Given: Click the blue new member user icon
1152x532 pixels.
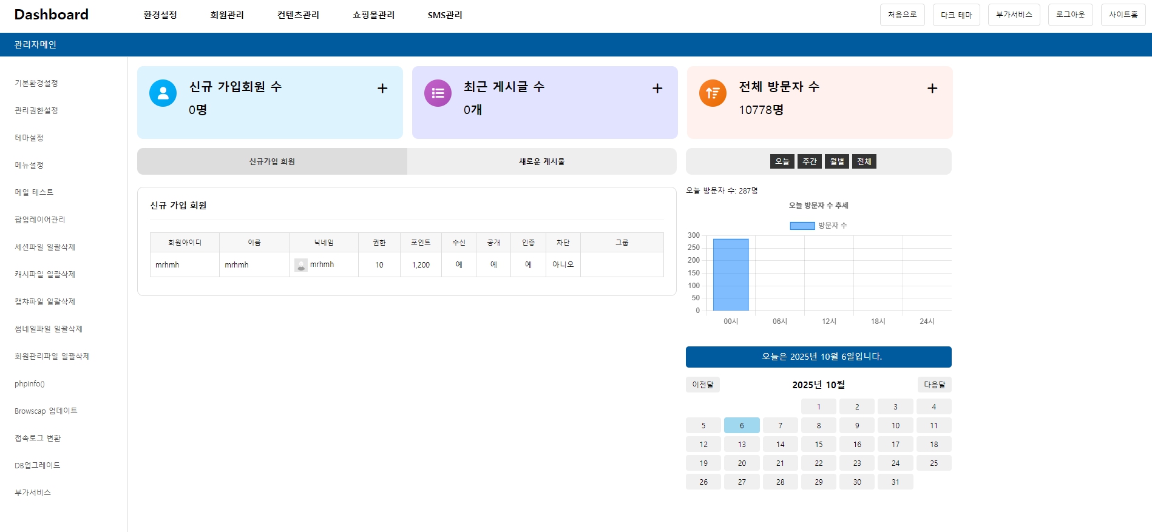Looking at the screenshot, I should (163, 93).
